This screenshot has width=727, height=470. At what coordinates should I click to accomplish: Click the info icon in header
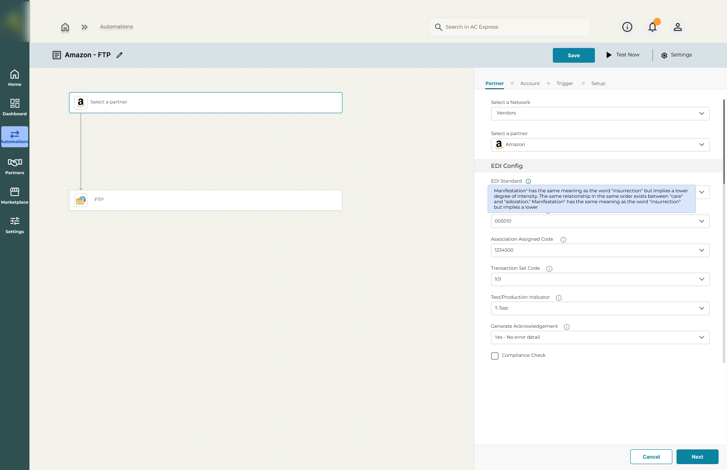(627, 27)
